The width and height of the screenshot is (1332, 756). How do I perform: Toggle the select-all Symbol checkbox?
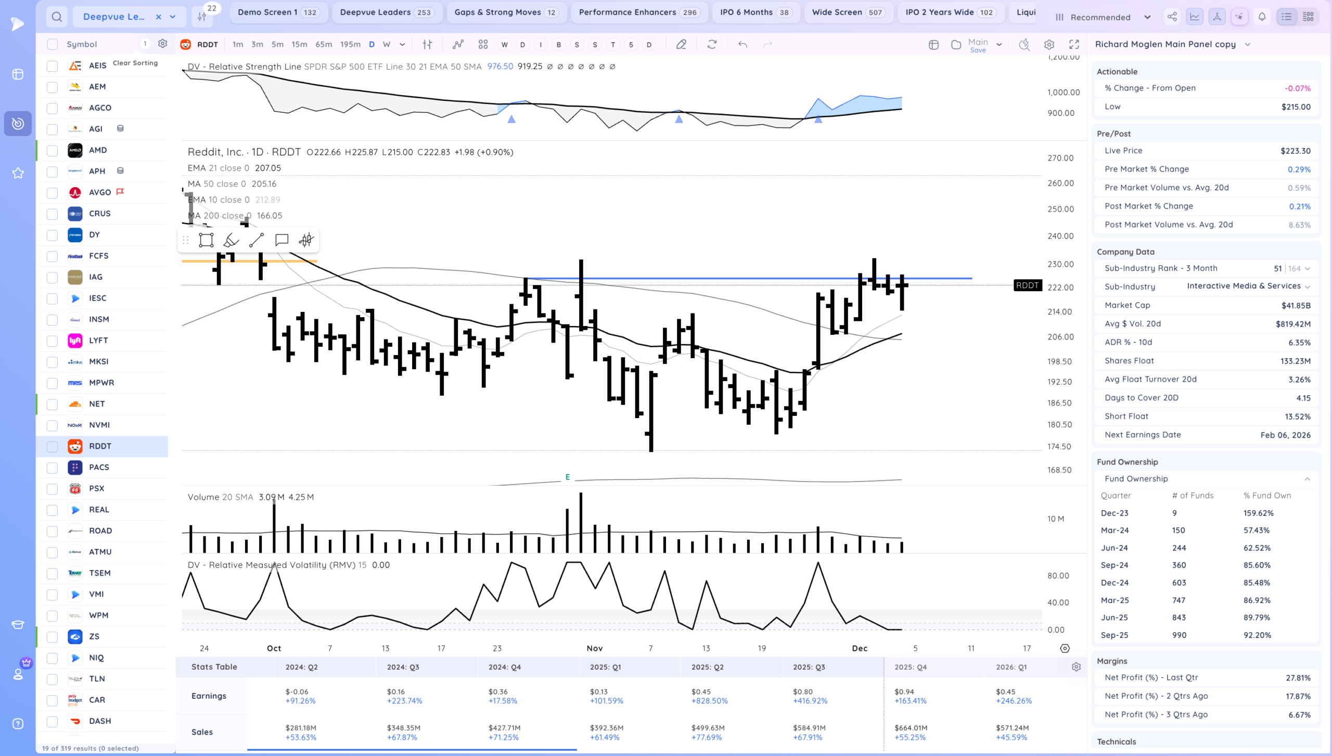(x=52, y=44)
